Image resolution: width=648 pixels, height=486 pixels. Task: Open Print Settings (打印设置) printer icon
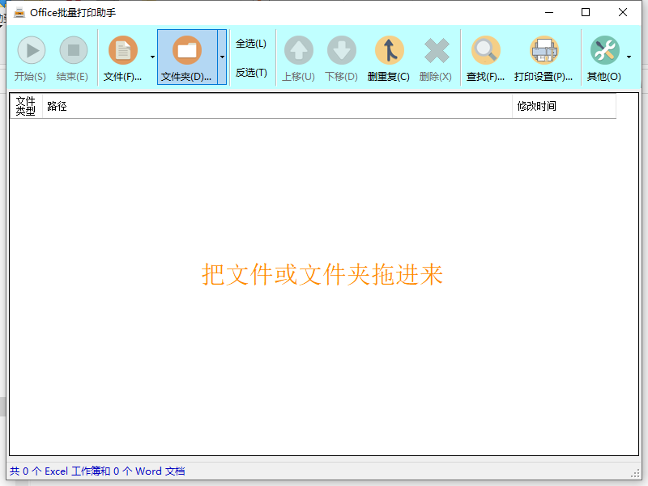click(x=544, y=50)
